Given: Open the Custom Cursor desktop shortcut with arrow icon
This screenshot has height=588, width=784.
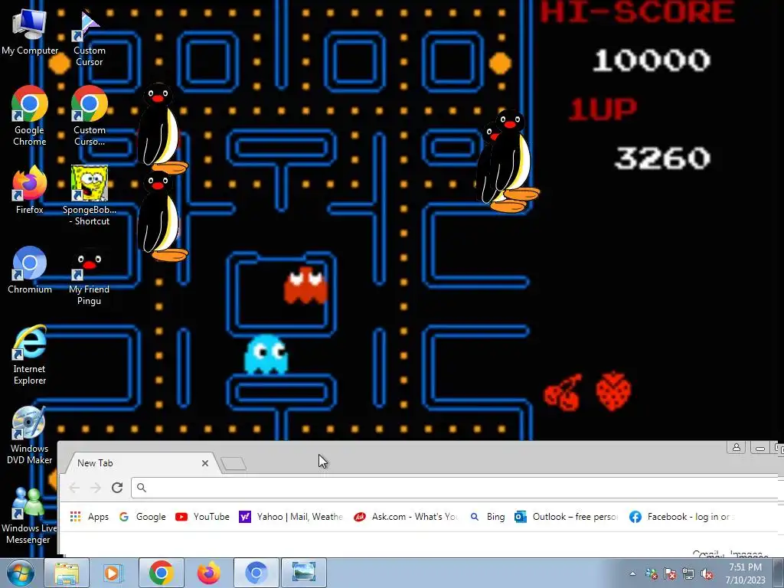Looking at the screenshot, I should click(x=89, y=38).
